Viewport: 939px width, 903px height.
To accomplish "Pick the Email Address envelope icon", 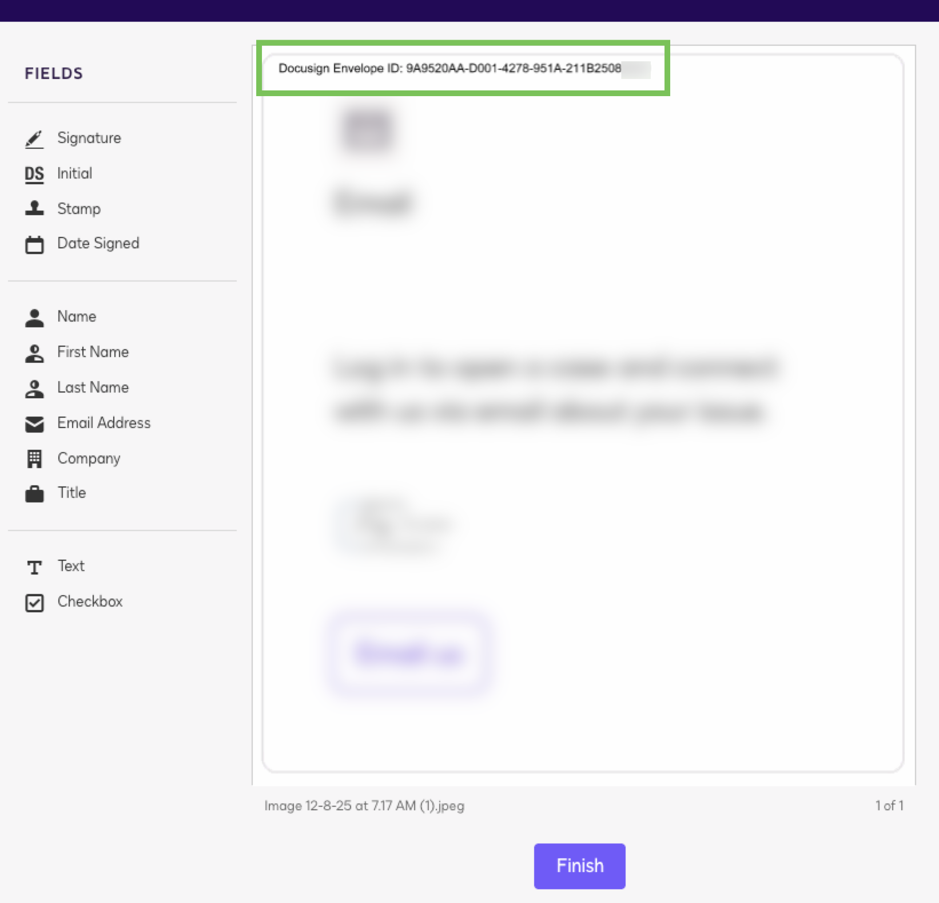I will click(34, 423).
